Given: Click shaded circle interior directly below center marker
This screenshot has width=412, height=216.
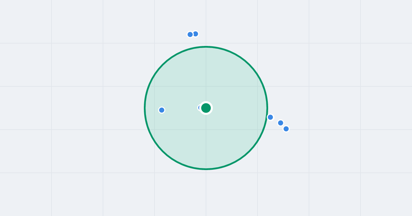Looking at the screenshot, I should [x=206, y=141].
